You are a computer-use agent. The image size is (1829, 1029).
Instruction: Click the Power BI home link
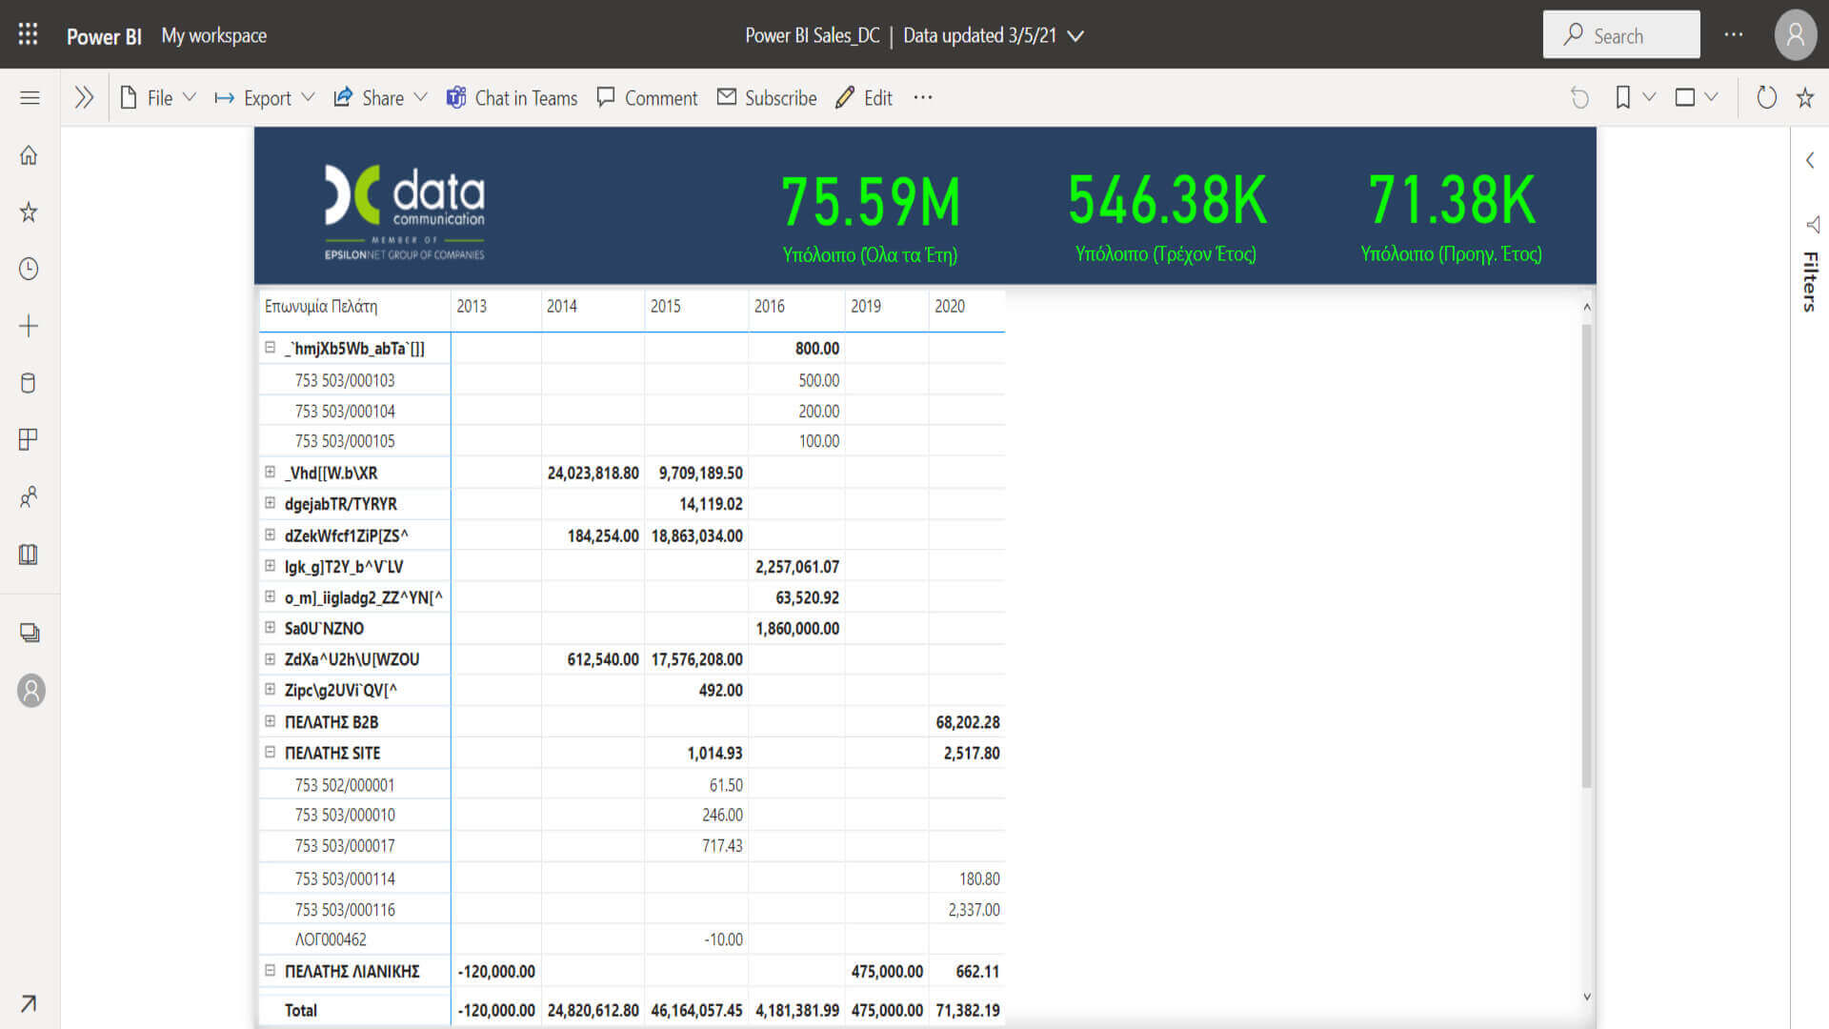click(x=104, y=36)
